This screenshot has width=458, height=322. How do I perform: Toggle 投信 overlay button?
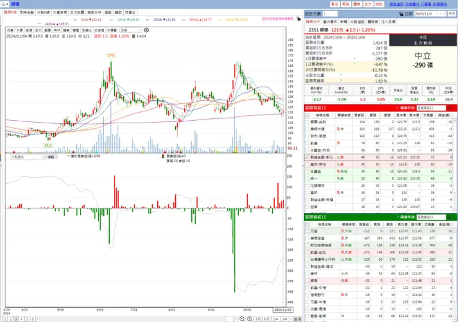(29, 30)
